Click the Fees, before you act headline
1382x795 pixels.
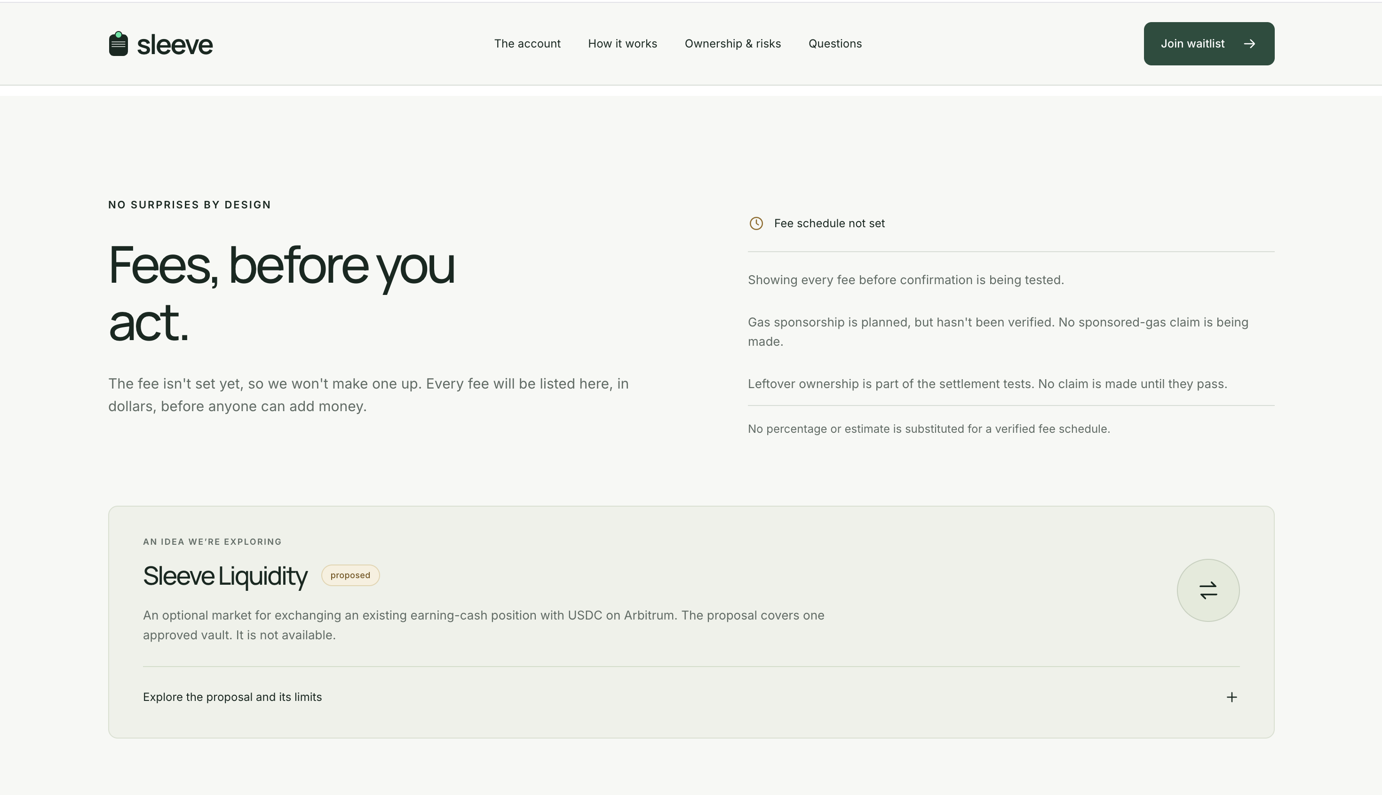click(x=282, y=293)
